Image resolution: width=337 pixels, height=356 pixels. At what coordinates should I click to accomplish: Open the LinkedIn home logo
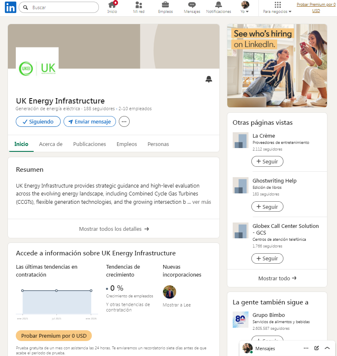tap(10, 7)
